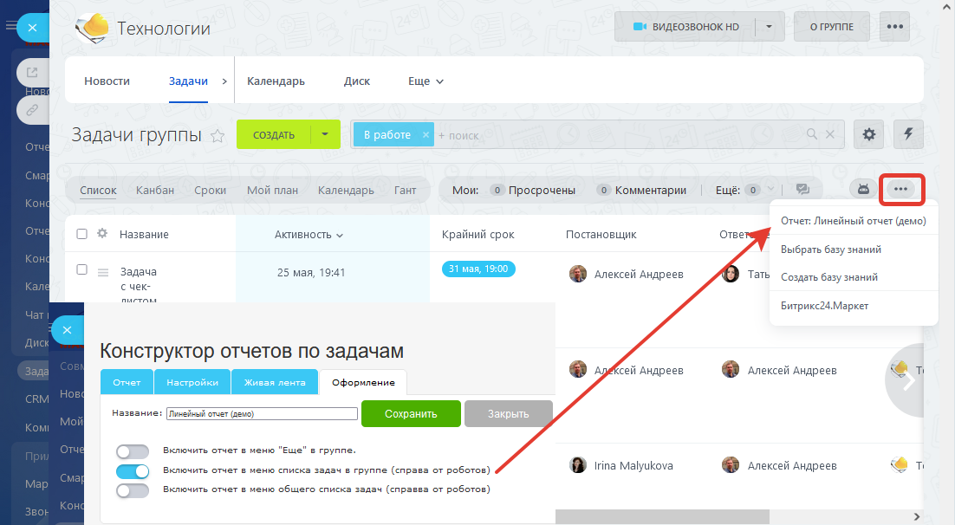The image size is (955, 525).
Task: Click the gear icon in table header
Action: [102, 234]
